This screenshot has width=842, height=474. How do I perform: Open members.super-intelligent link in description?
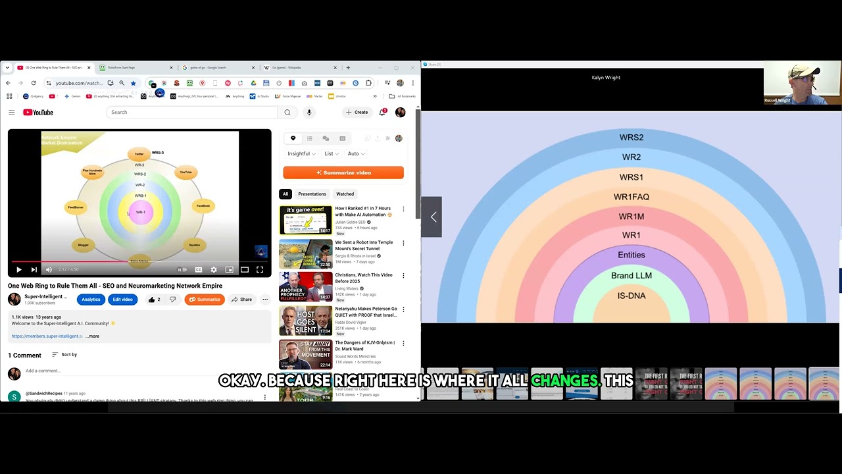[47, 336]
